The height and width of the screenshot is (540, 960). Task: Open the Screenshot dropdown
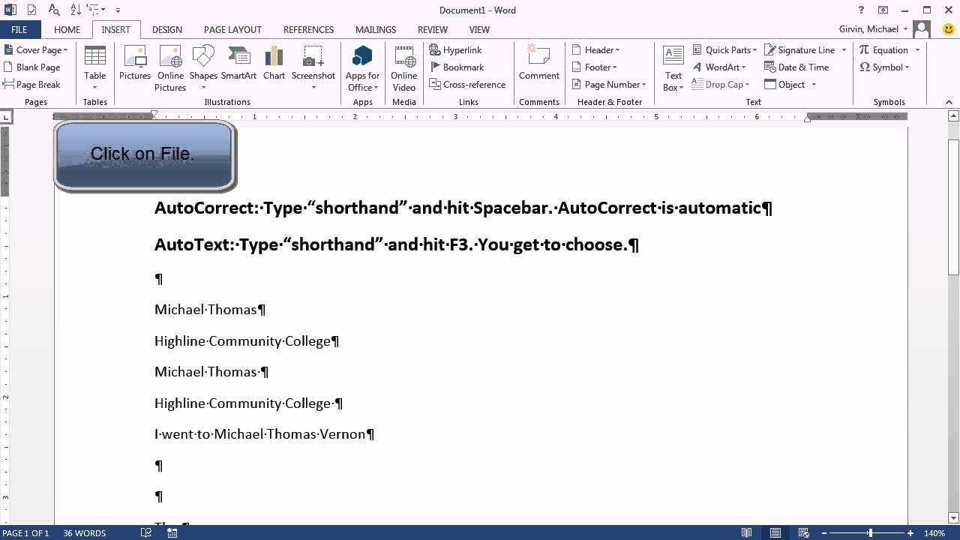pyautogui.click(x=313, y=68)
